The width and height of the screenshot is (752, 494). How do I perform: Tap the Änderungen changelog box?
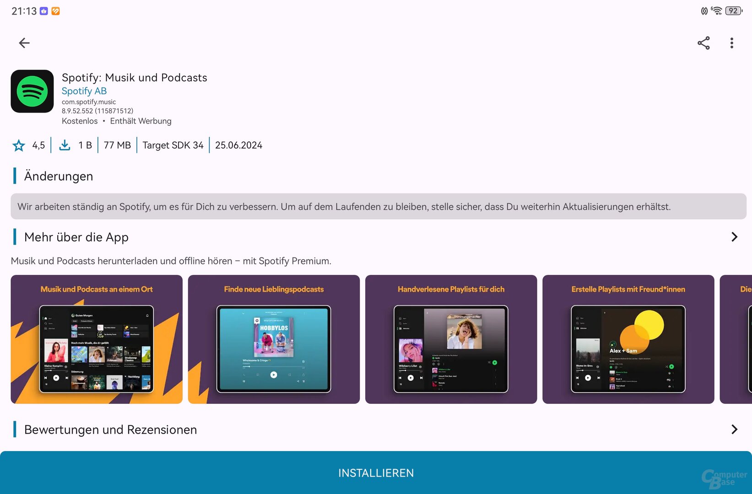pos(379,206)
